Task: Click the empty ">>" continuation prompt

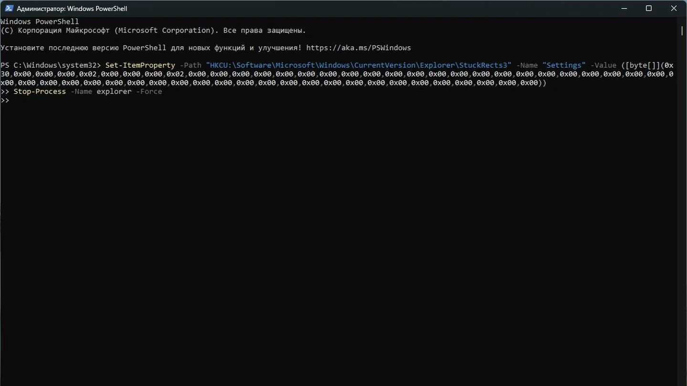Action: tap(5, 100)
